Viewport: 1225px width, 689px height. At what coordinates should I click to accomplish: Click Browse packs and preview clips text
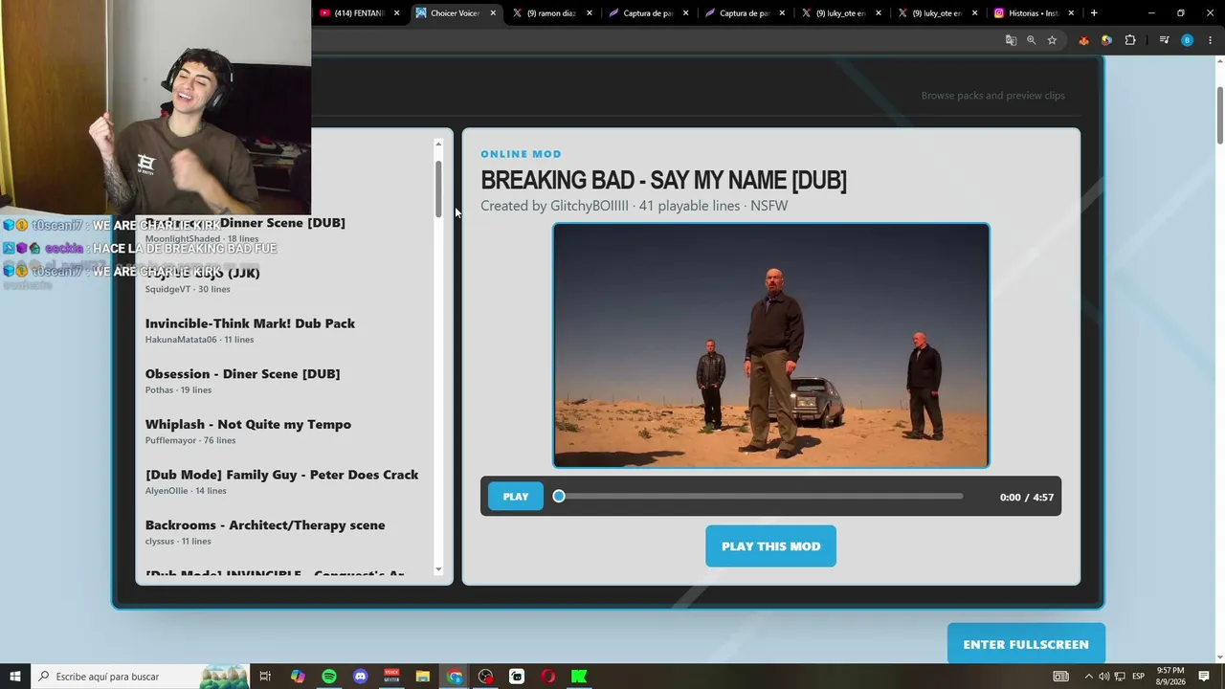point(992,96)
